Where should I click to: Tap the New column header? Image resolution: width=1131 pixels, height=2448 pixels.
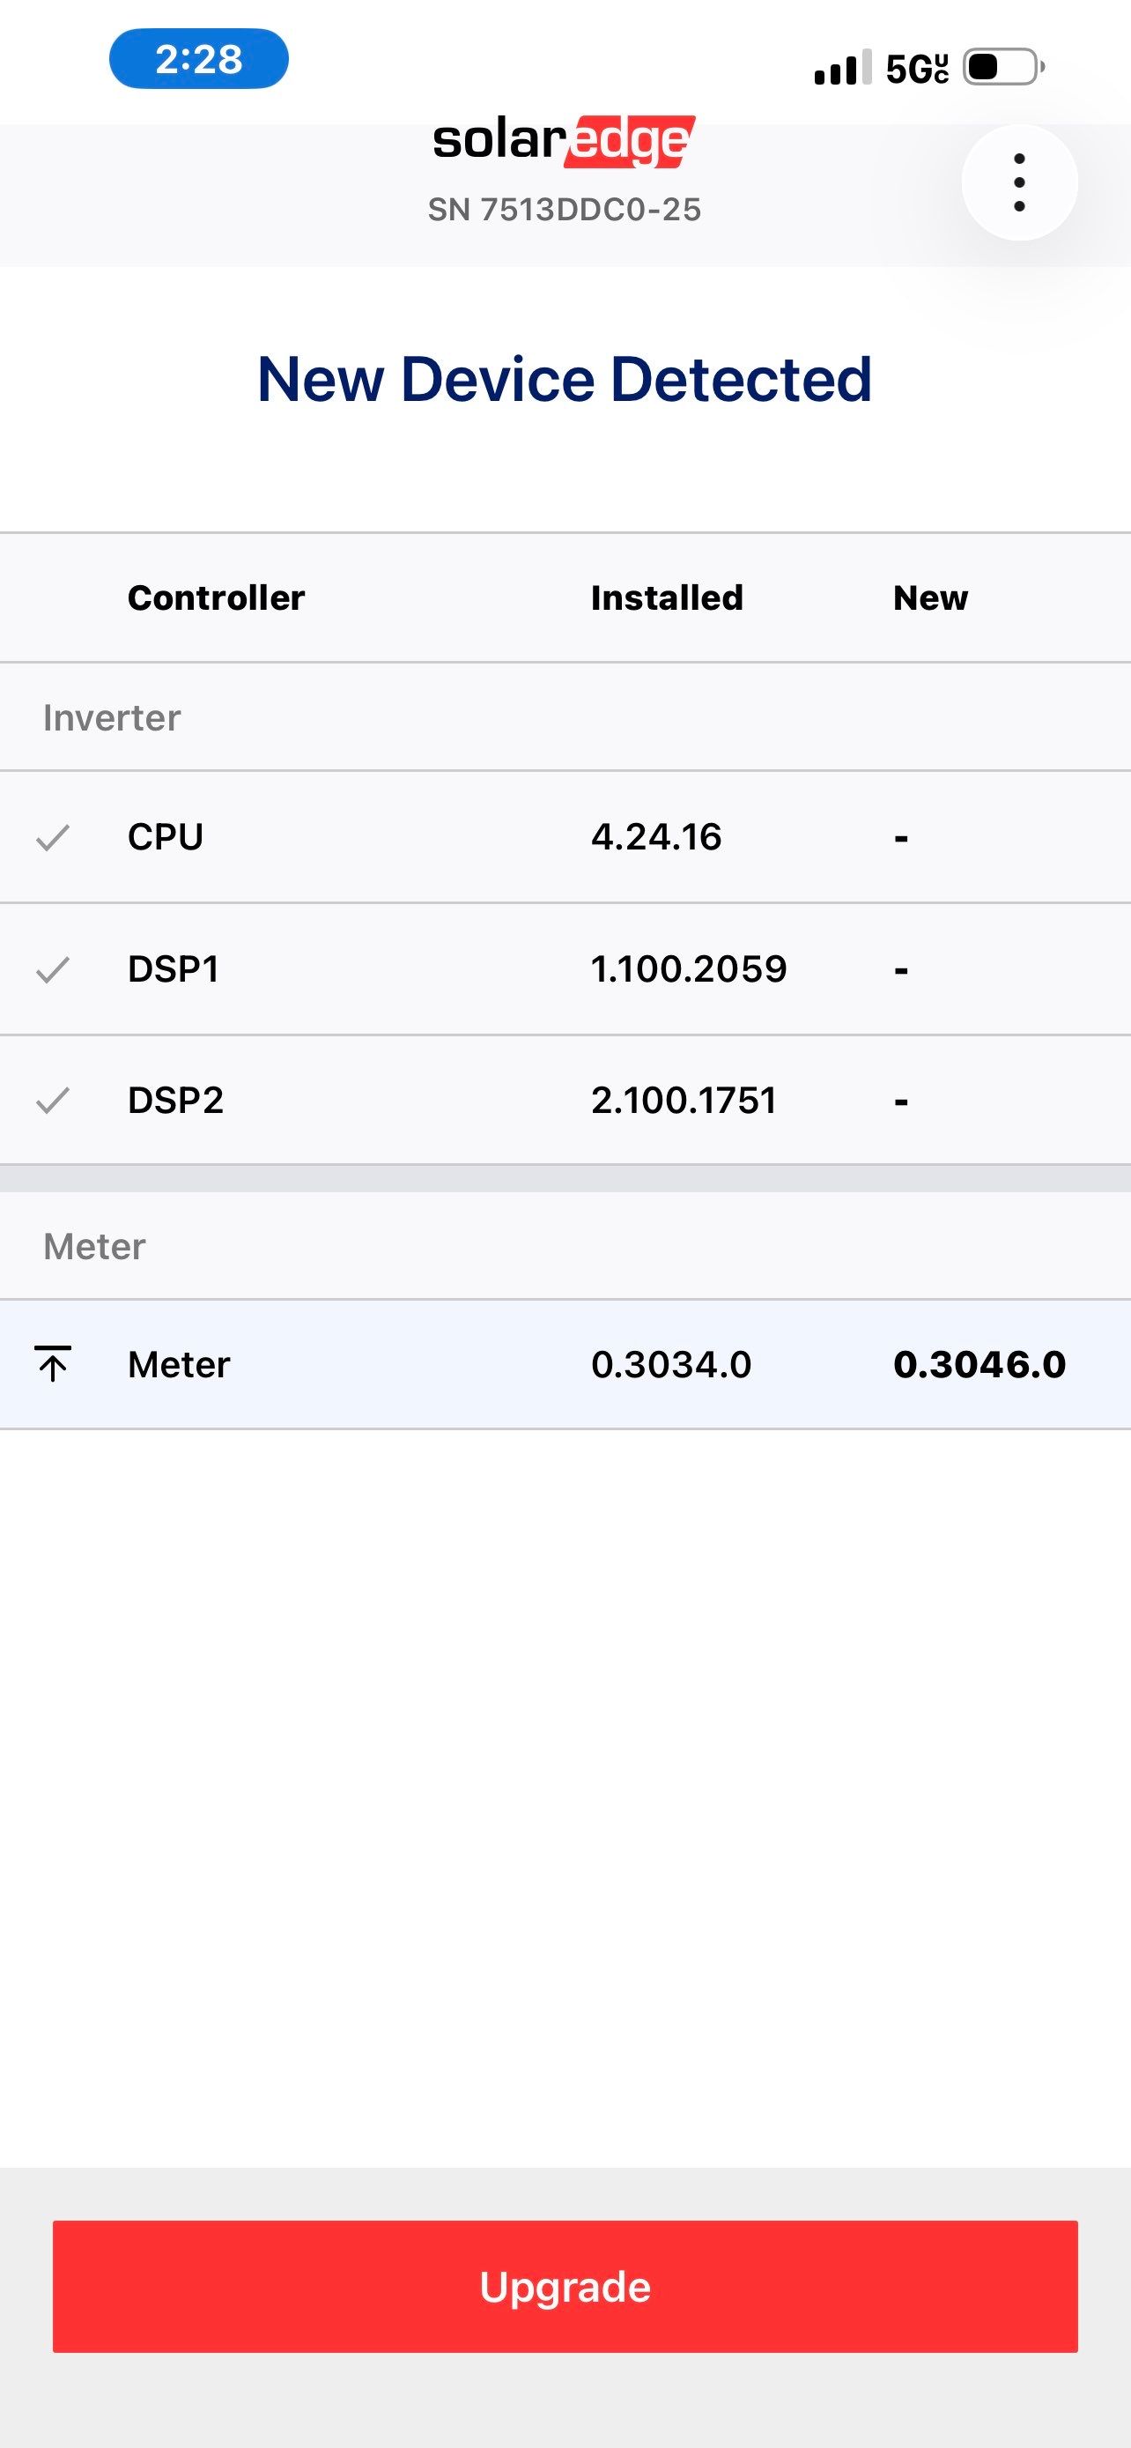tap(929, 597)
